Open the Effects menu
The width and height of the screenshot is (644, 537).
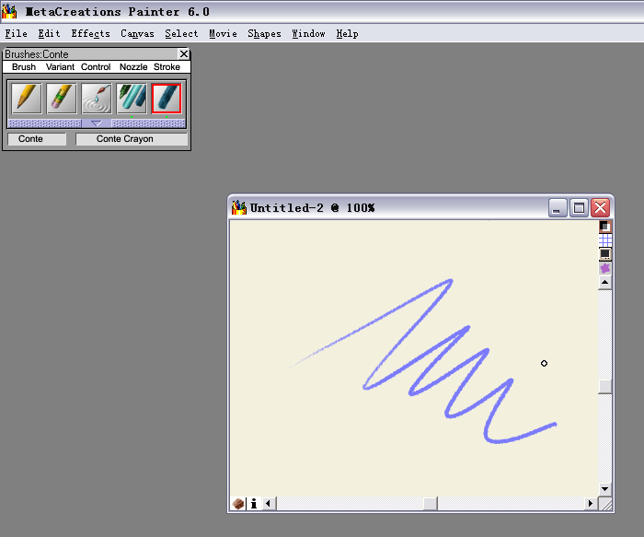90,34
